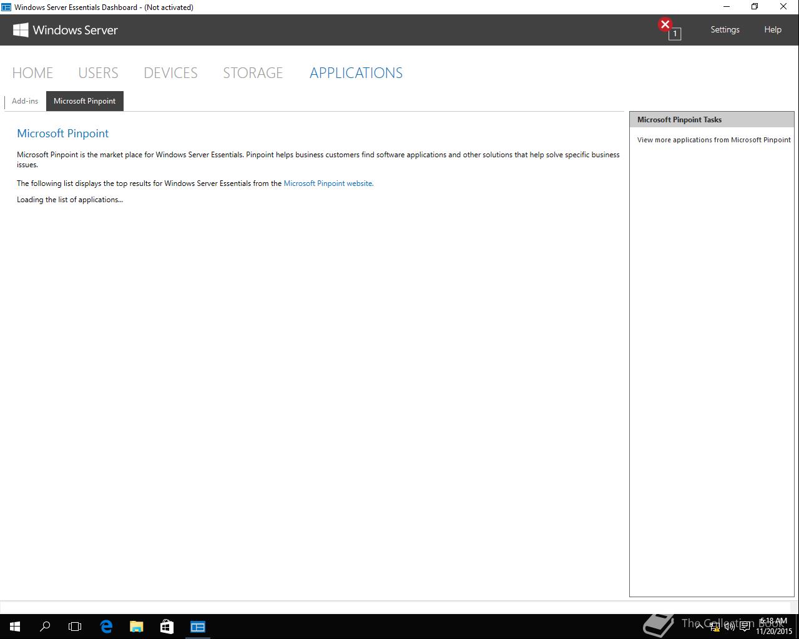Screen dimensions: 799x639
Task: Follow the Microsoft Pinpoint website link
Action: tap(328, 183)
